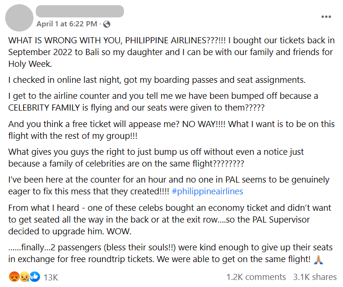Click the 'WHAT IS WRONG WITH YOU' opening paragraph
Viewport: 343px width, 287px height.
click(x=171, y=52)
